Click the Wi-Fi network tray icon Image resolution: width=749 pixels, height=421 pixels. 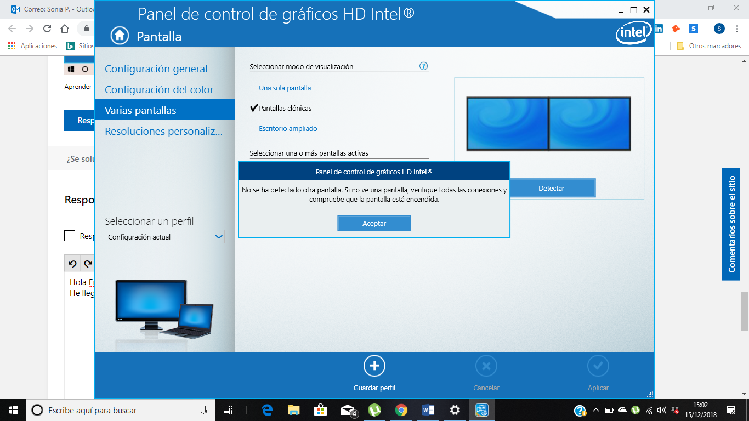[649, 410]
